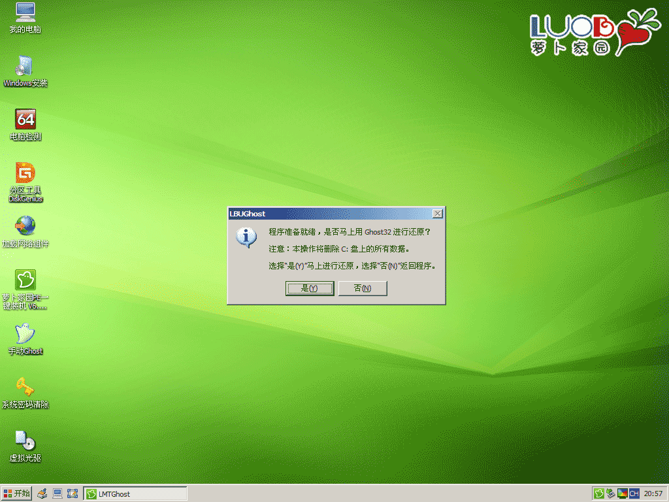The image size is (669, 502).
Task: Open the 开始 start menu
Action: (x=17, y=494)
